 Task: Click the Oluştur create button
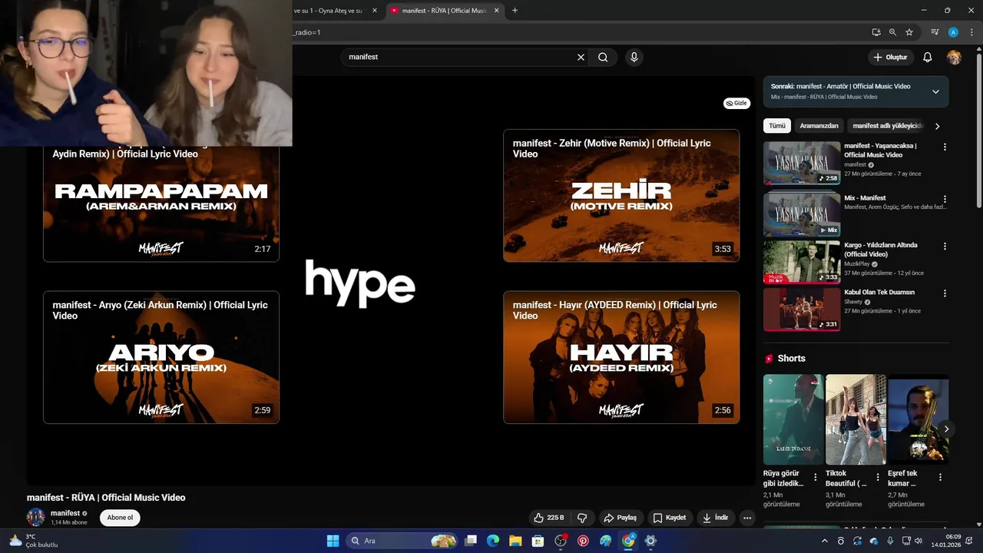click(890, 57)
